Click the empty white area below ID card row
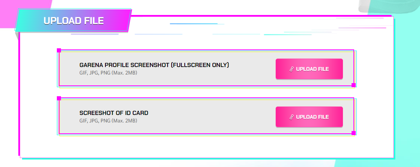Screen dimensions: 420x167 (x=206, y=147)
